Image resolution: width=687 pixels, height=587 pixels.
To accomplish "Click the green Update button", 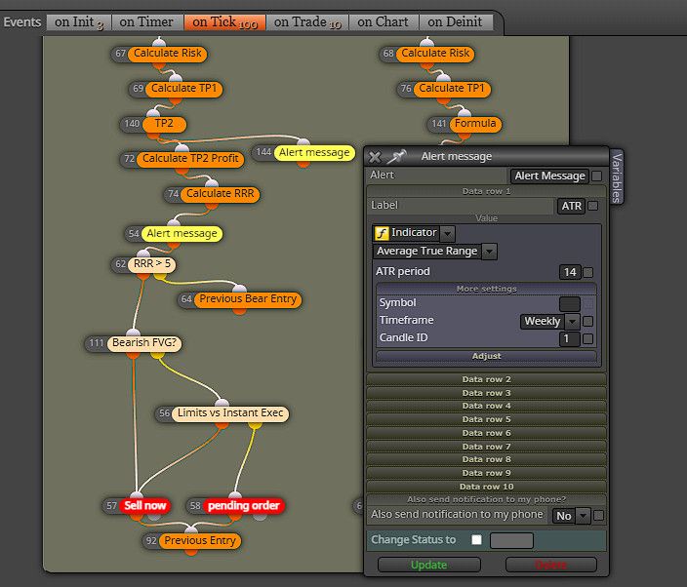I will pos(429,566).
